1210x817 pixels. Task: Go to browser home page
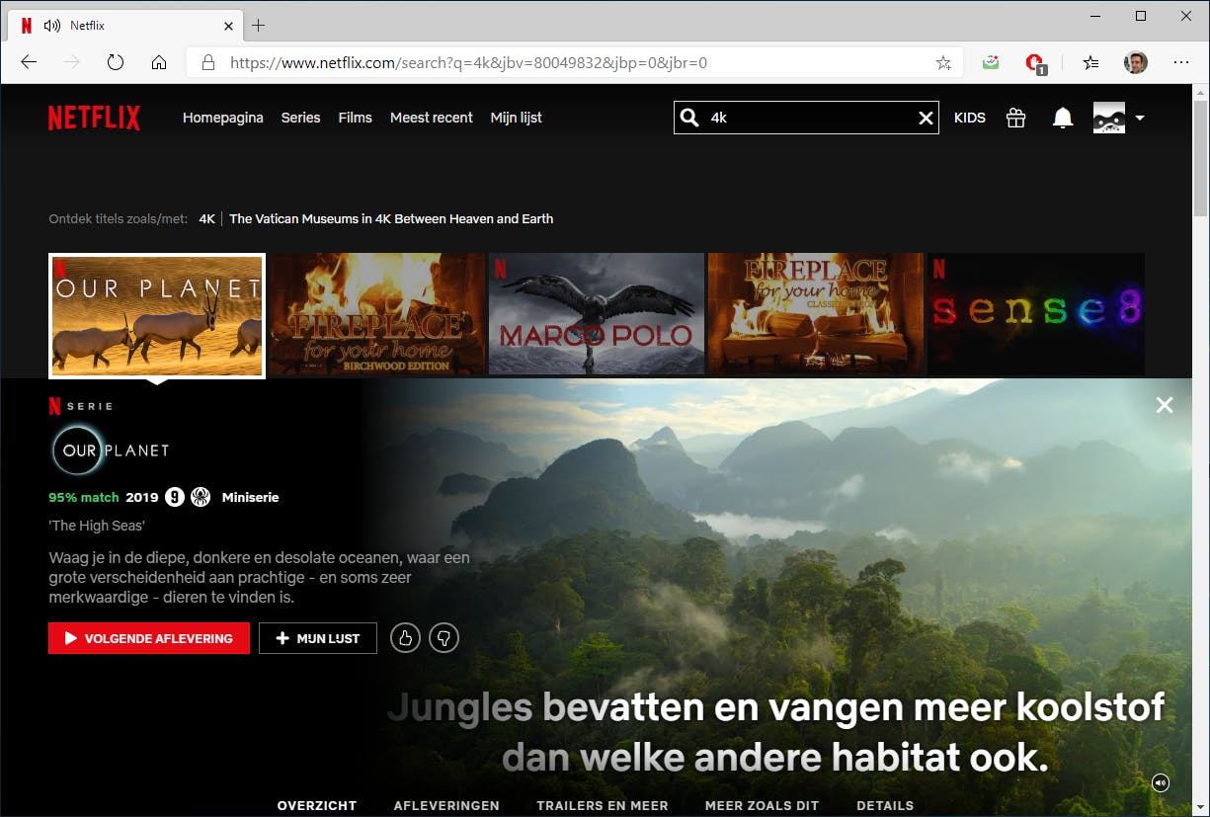159,62
